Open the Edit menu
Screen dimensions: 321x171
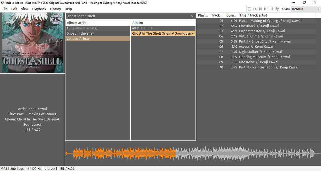point(14,9)
